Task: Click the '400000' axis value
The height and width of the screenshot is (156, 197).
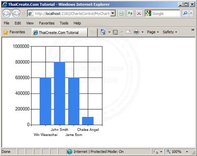Action: pyautogui.click(x=22, y=93)
